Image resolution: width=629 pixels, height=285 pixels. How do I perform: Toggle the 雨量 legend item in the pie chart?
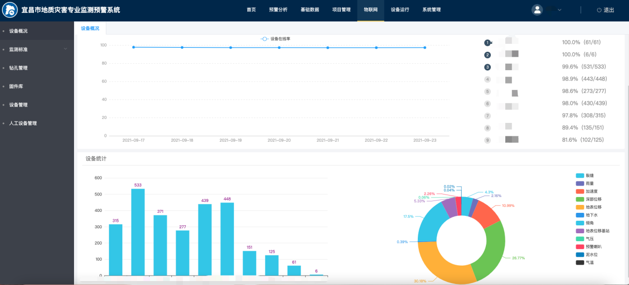(580, 184)
